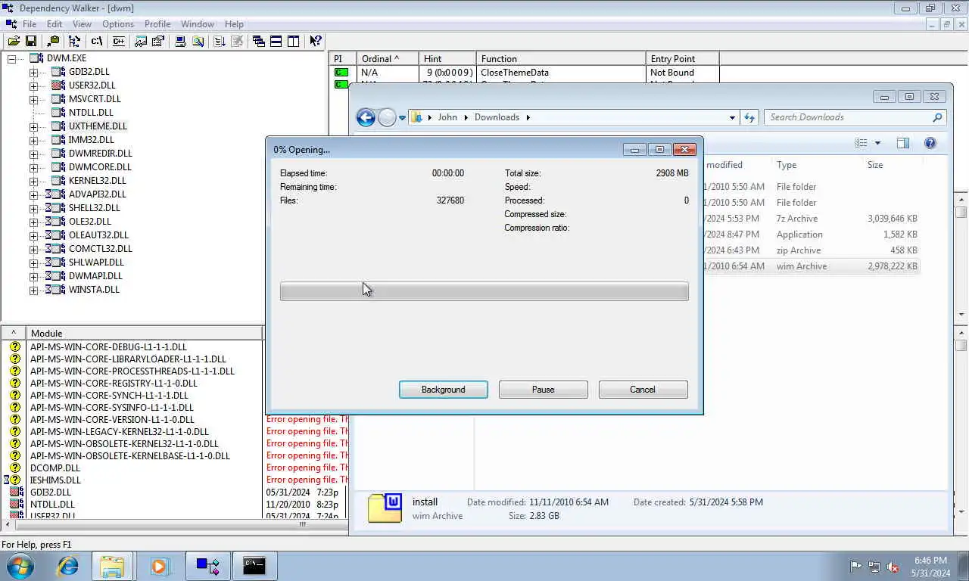Image resolution: width=969 pixels, height=581 pixels.
Task: Click the search magnifier in Search Downloads
Action: tap(937, 117)
